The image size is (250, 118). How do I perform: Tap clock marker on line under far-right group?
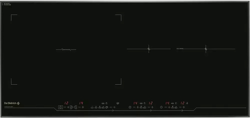[182, 111]
